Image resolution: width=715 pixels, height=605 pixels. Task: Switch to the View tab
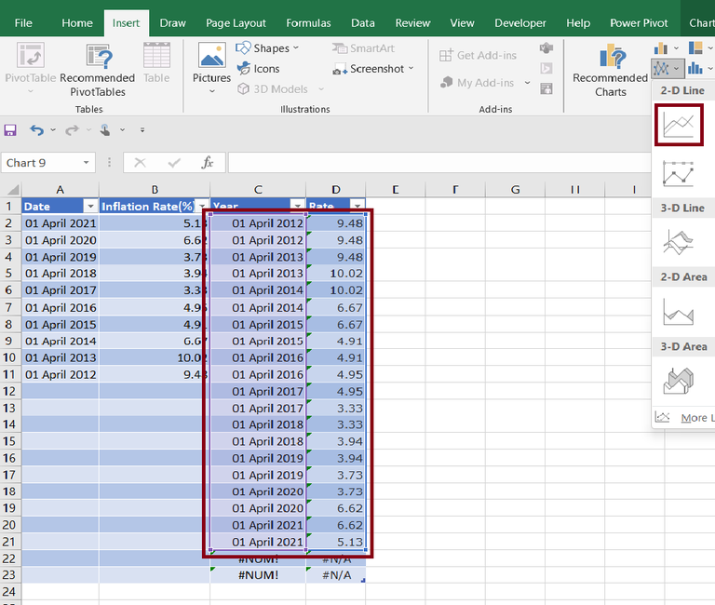(462, 22)
